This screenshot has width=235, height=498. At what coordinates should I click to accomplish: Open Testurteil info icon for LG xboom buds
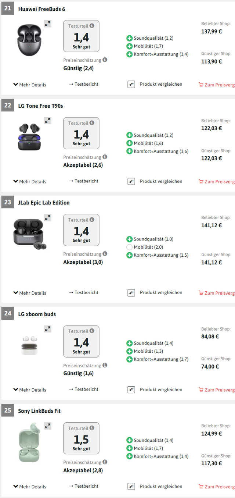click(x=92, y=331)
